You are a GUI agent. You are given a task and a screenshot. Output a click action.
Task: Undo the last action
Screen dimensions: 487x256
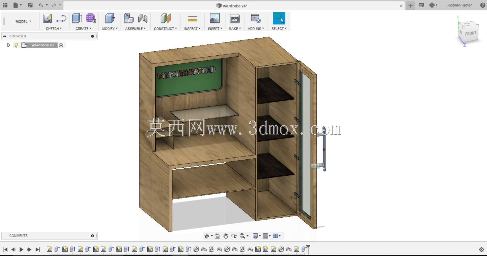click(x=41, y=5)
